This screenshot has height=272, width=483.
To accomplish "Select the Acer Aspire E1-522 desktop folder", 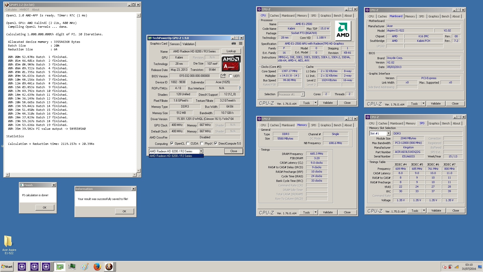I will pos(9,245).
